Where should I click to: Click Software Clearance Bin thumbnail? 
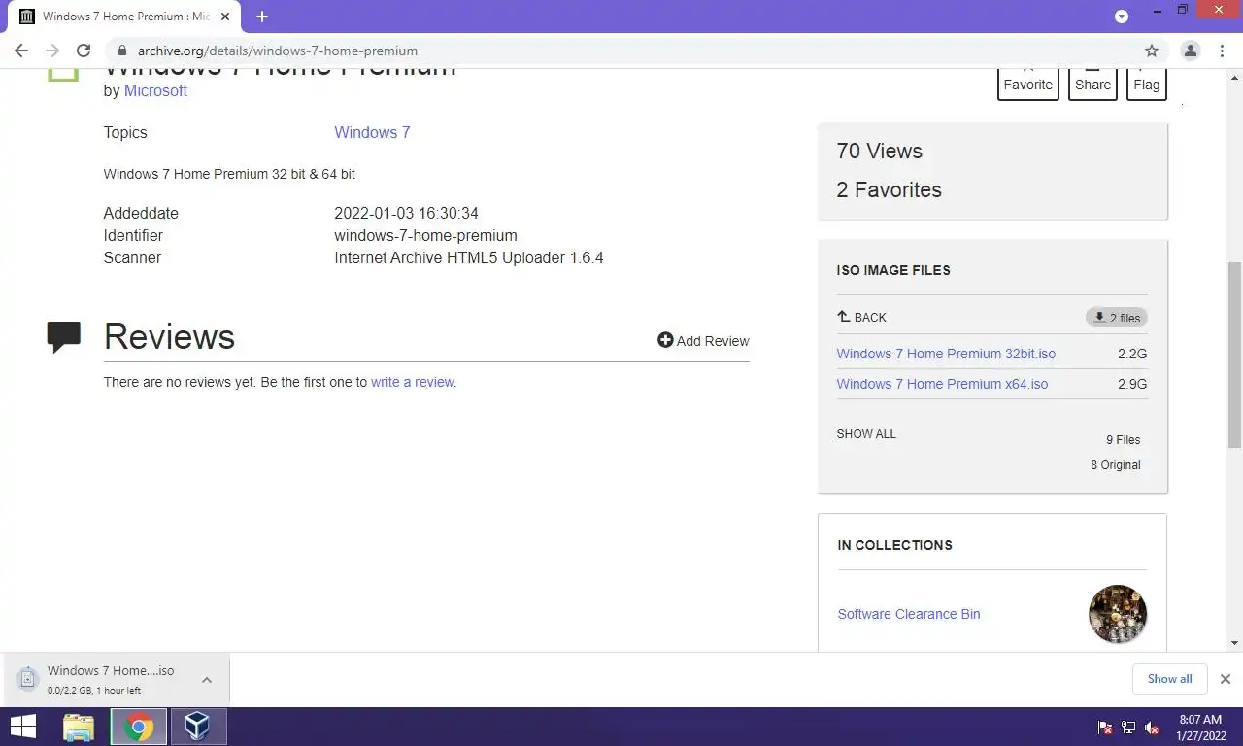coord(1118,614)
